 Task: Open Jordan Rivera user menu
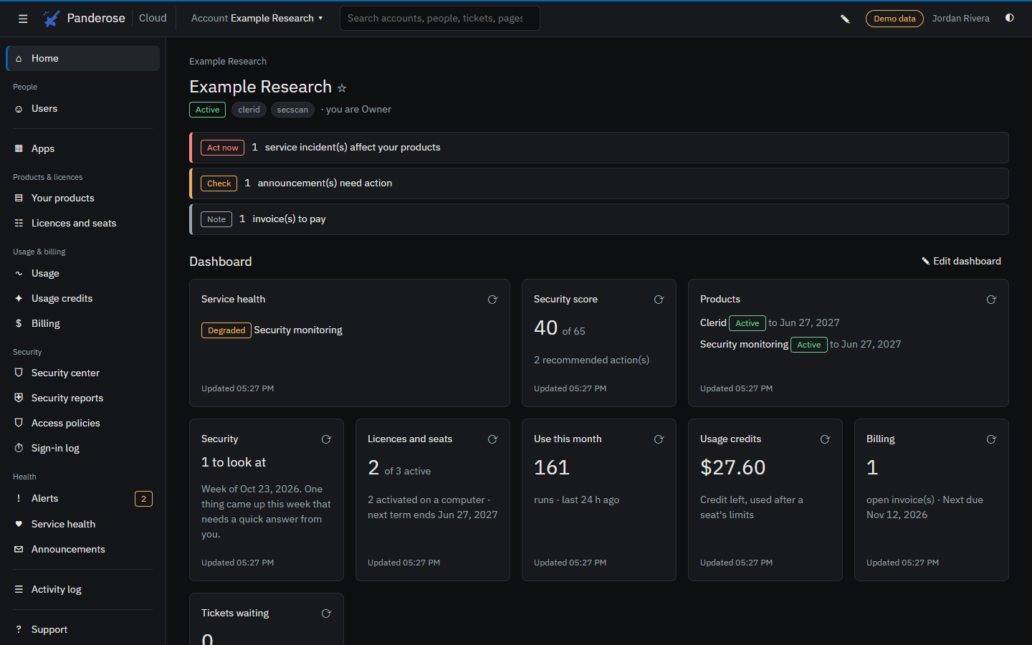pyautogui.click(x=960, y=19)
